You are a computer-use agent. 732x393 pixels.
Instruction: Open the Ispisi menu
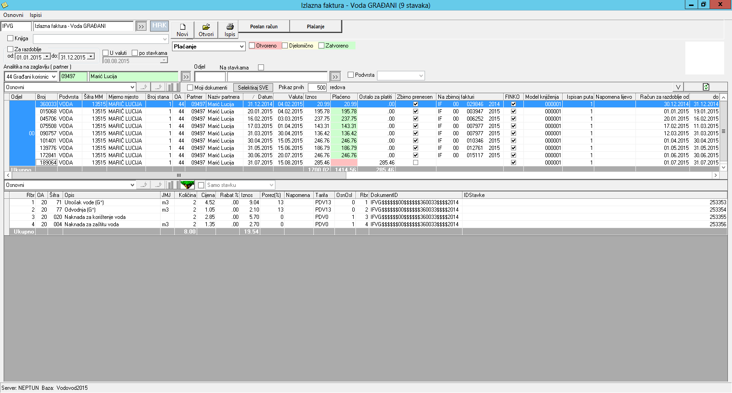(36, 15)
